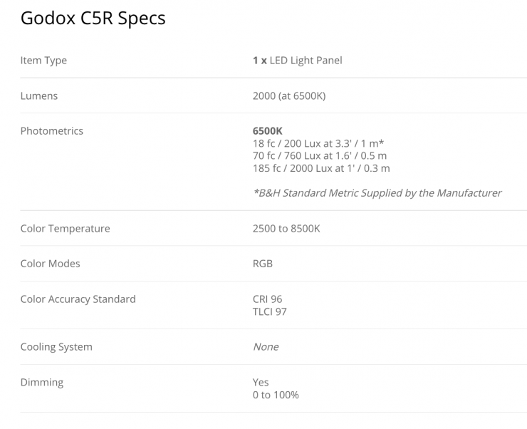
Task: Select the "2500 to 8500K" value
Action: pyautogui.click(x=286, y=229)
